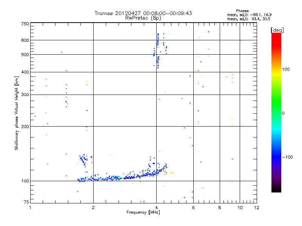The image size is (302, 226).
Task: Click the x-axis label '6'
Action: (x=193, y=208)
